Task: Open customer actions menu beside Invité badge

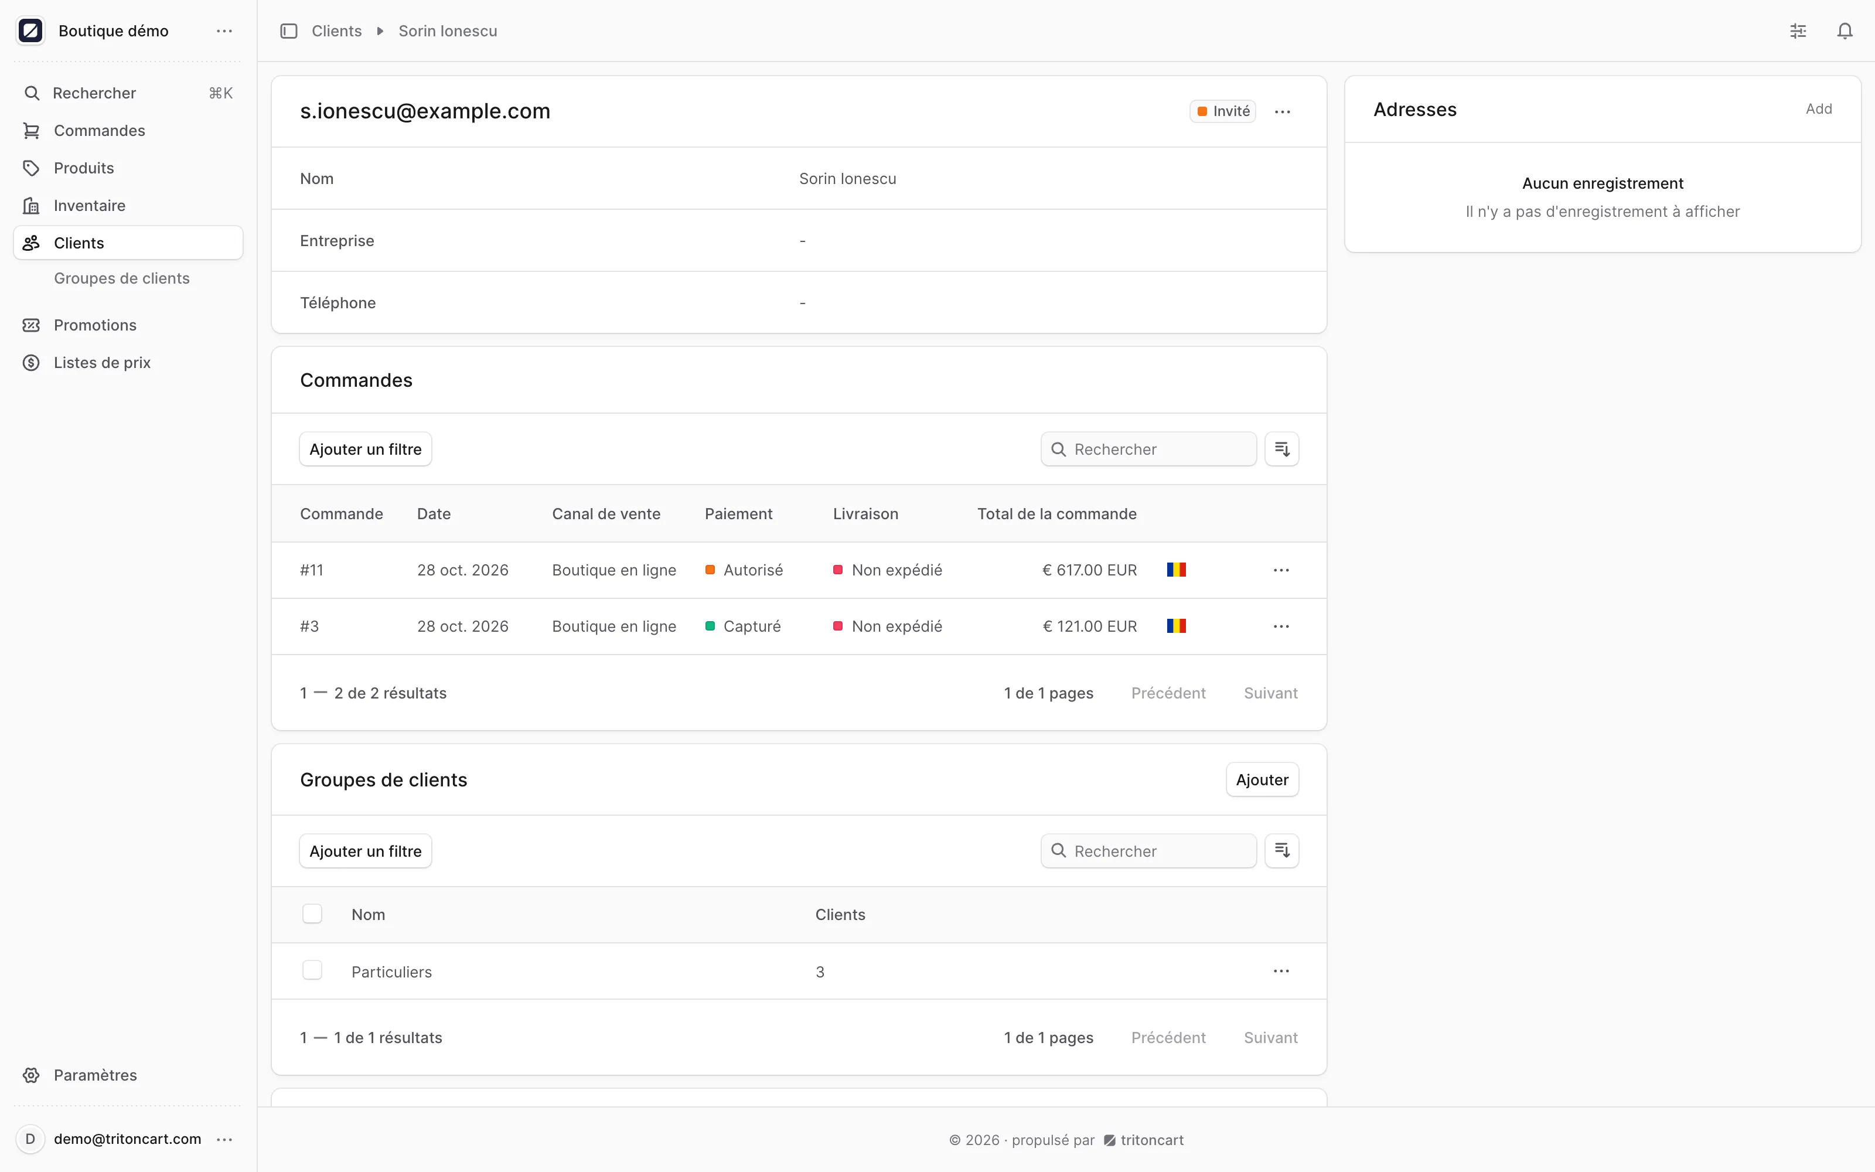Action: 1282,111
